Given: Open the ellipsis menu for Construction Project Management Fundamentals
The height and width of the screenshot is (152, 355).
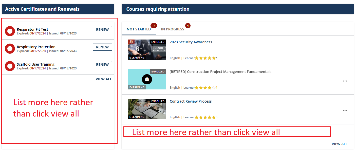Looking at the screenshot, I should point(345,81).
